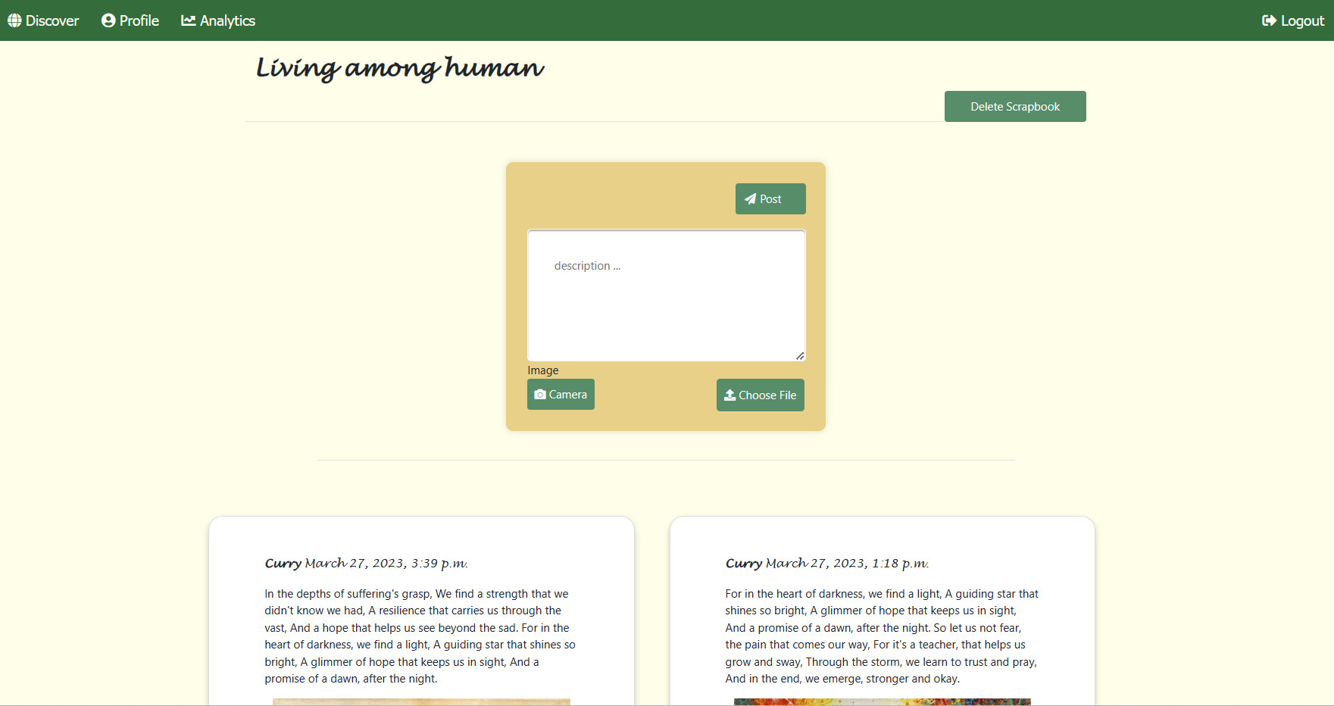Select the person icon next to Profile

click(x=108, y=20)
